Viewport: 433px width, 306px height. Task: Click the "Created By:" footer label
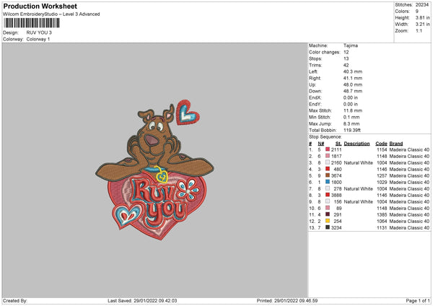tap(15, 301)
